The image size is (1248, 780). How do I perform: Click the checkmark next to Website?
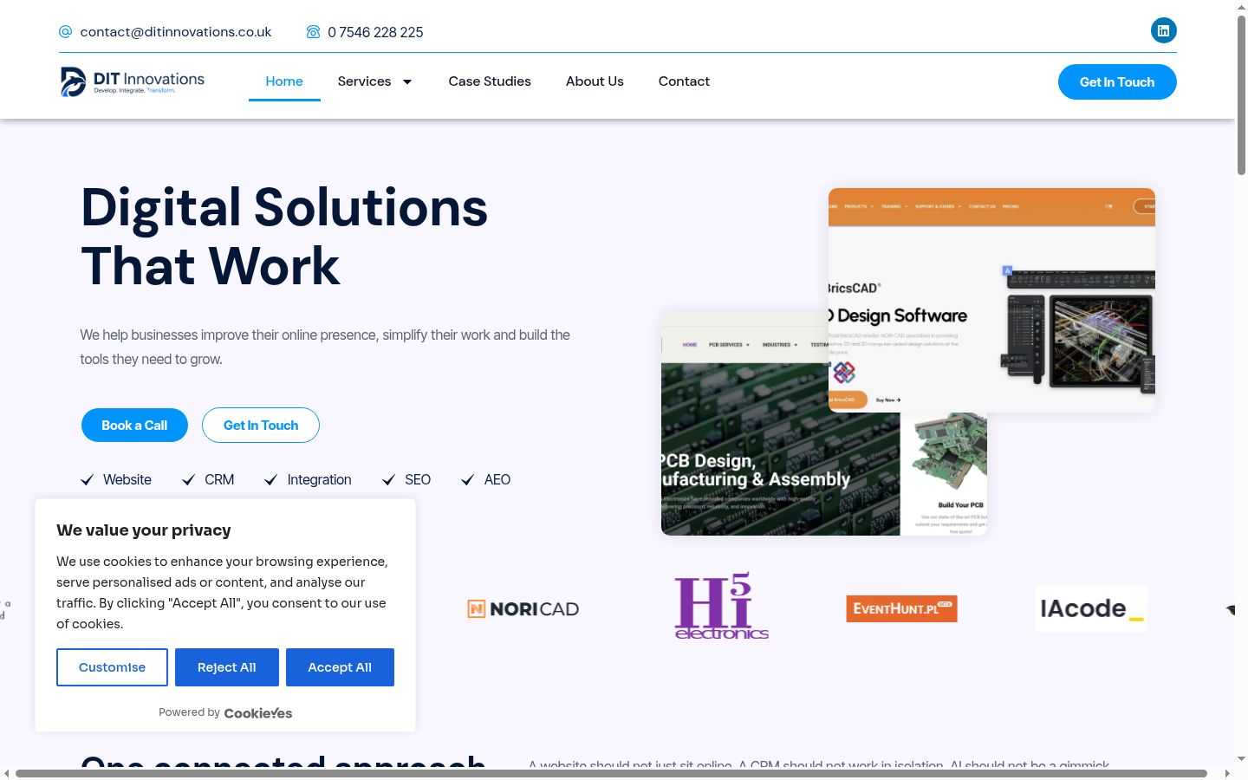[87, 480]
